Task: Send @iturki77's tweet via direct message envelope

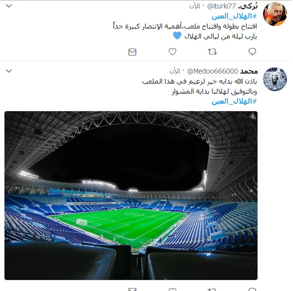Action: click(x=132, y=52)
